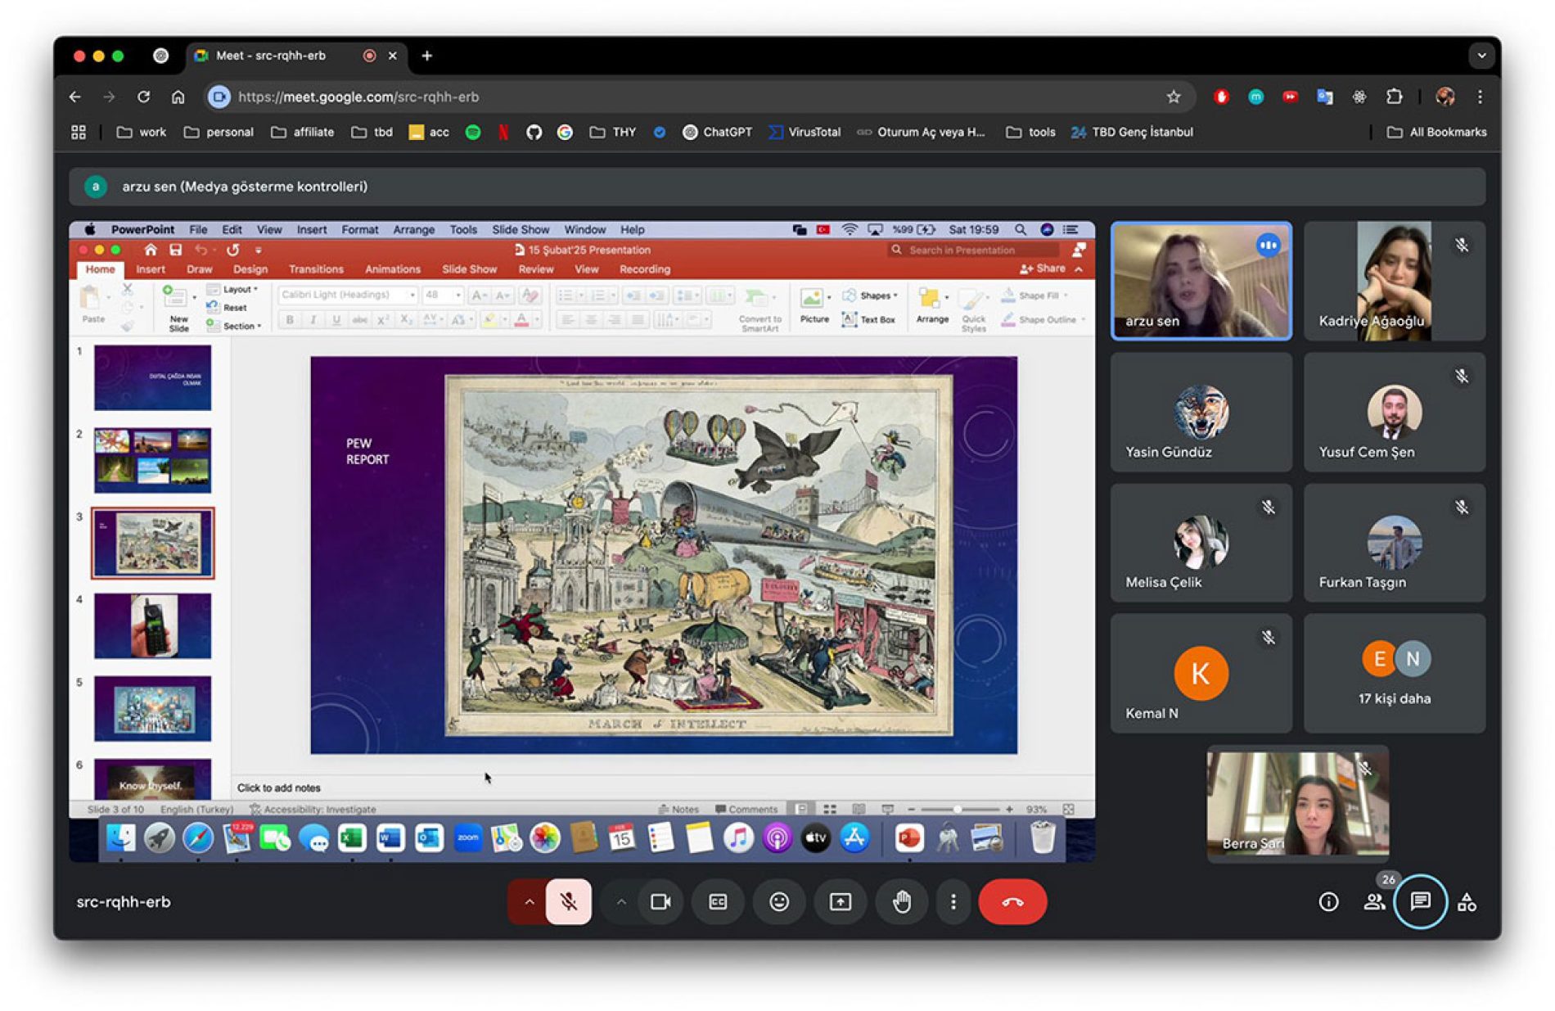Expand audio settings arrow beside microphone
Screen dimensions: 1555x1011
(529, 901)
